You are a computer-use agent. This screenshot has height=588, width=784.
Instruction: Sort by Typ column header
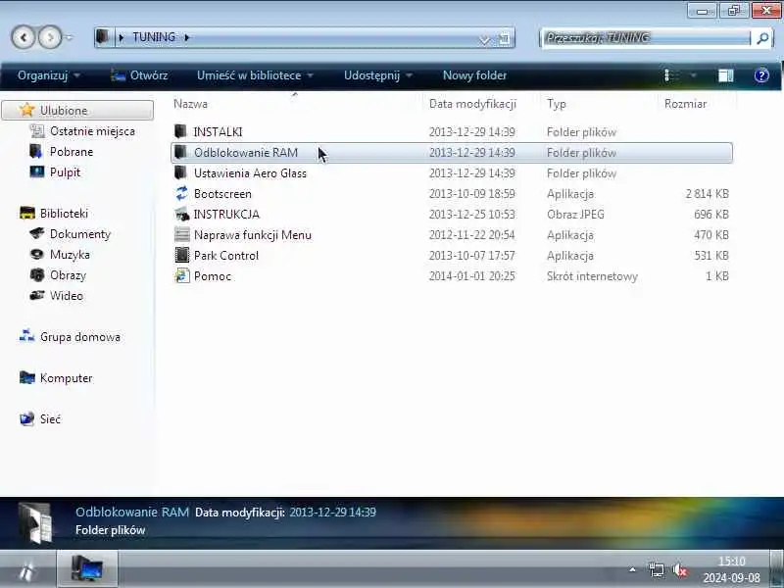556,104
